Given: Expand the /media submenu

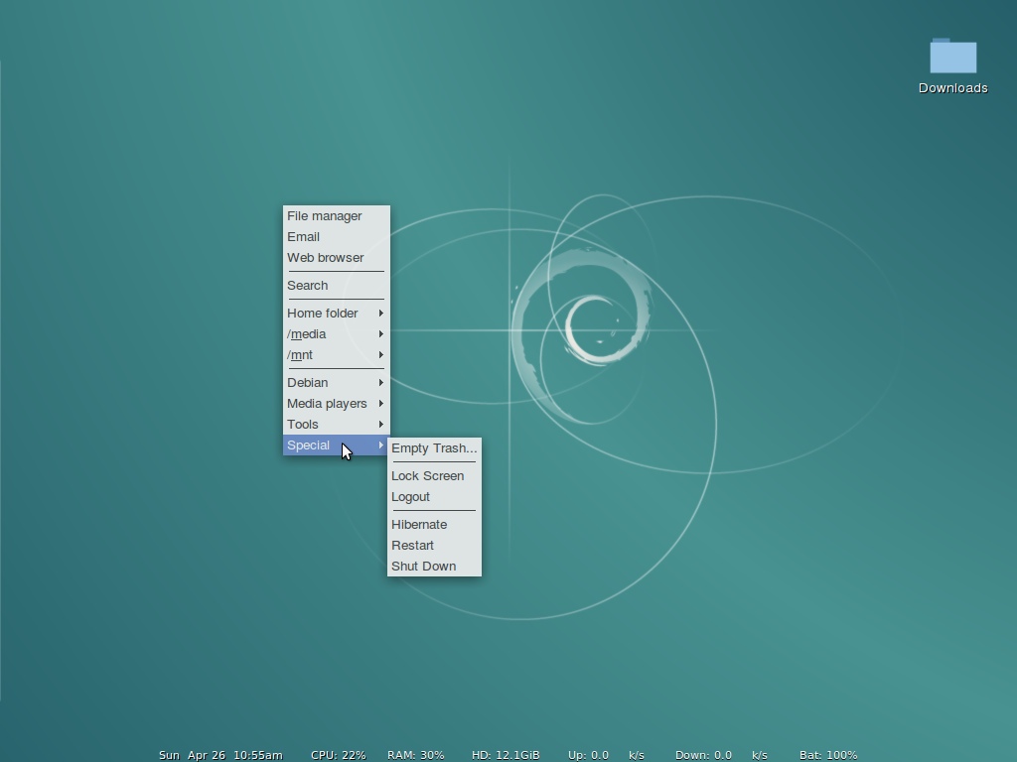Looking at the screenshot, I should pyautogui.click(x=336, y=334).
